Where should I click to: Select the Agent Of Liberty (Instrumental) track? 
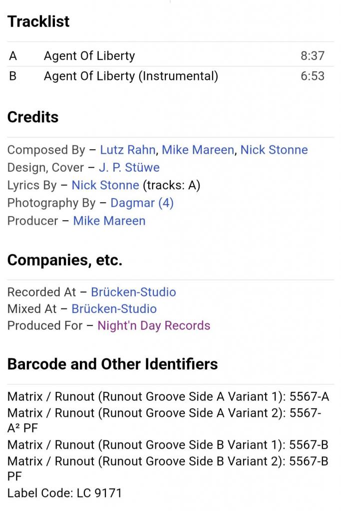click(x=131, y=76)
